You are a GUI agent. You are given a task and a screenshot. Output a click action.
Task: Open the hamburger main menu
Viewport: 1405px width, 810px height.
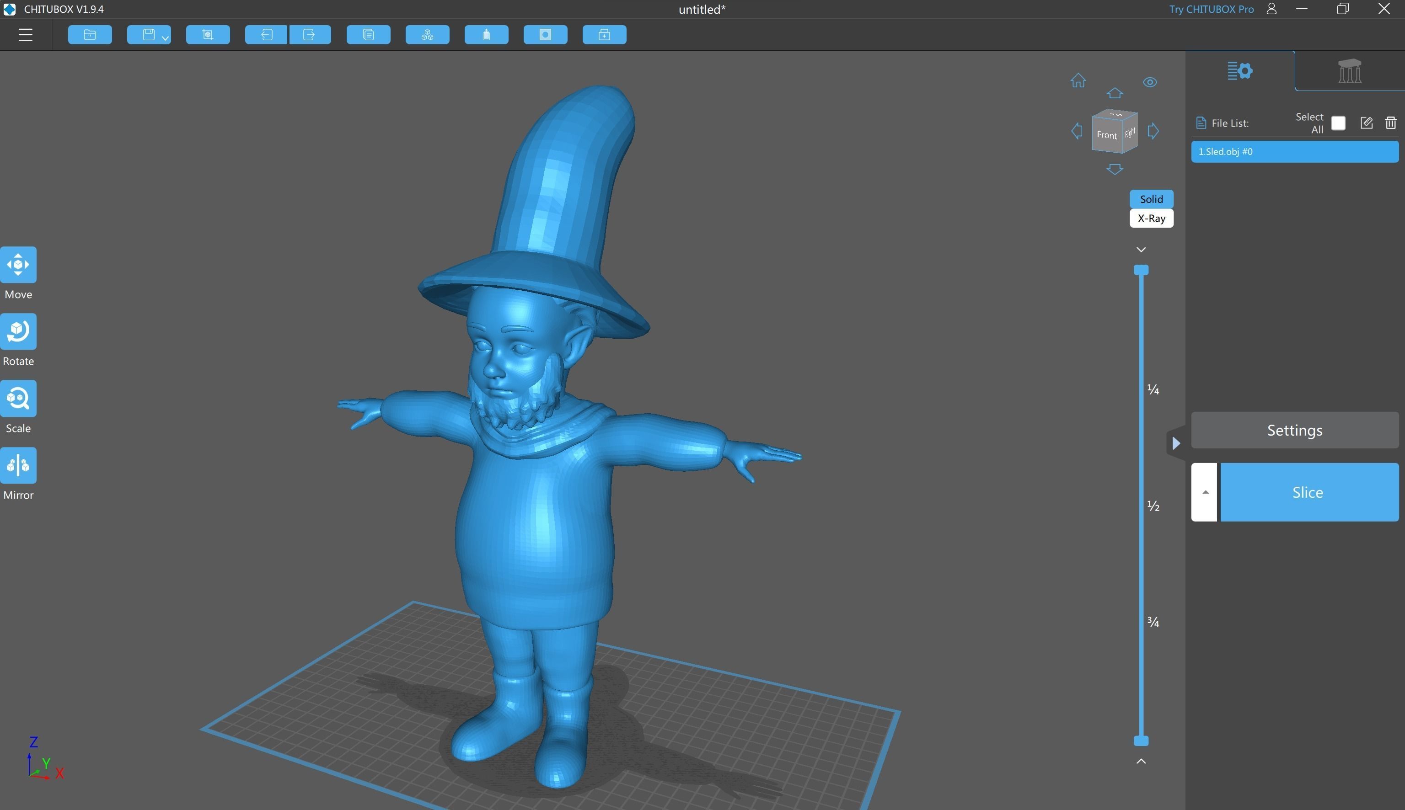[26, 35]
